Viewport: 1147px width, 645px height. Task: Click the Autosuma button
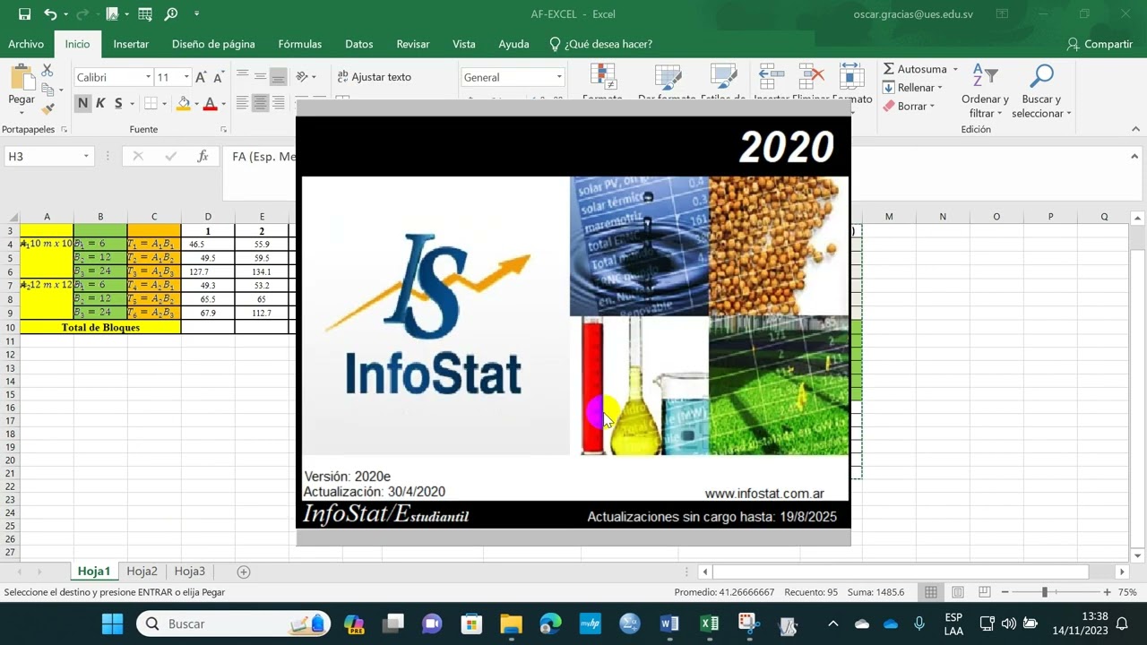915,70
